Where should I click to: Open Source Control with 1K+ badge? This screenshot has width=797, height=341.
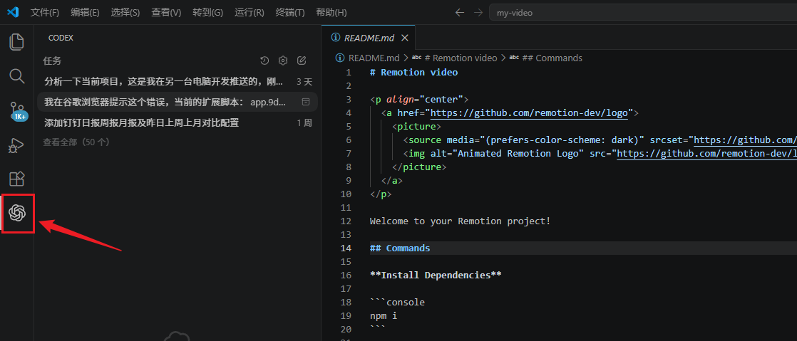(x=16, y=110)
